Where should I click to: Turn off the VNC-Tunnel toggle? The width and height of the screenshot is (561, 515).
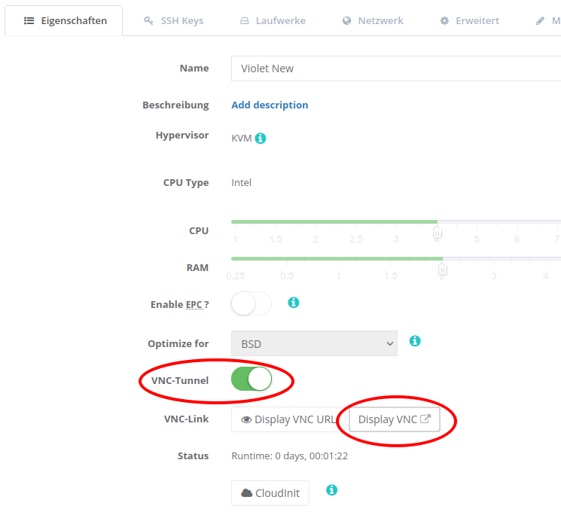[x=252, y=379]
